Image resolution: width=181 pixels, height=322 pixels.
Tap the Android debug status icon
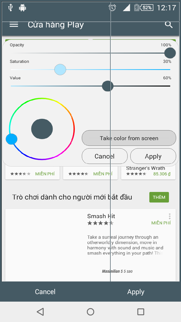point(23,8)
